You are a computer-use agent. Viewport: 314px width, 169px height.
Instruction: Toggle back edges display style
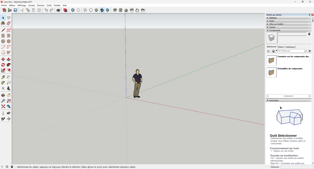coord(78,10)
